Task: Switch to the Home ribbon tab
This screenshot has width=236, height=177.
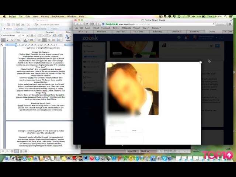Action: point(7,29)
